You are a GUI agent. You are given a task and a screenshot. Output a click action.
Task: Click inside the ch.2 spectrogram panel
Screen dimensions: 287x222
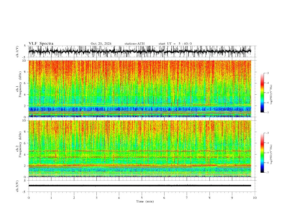140,149
